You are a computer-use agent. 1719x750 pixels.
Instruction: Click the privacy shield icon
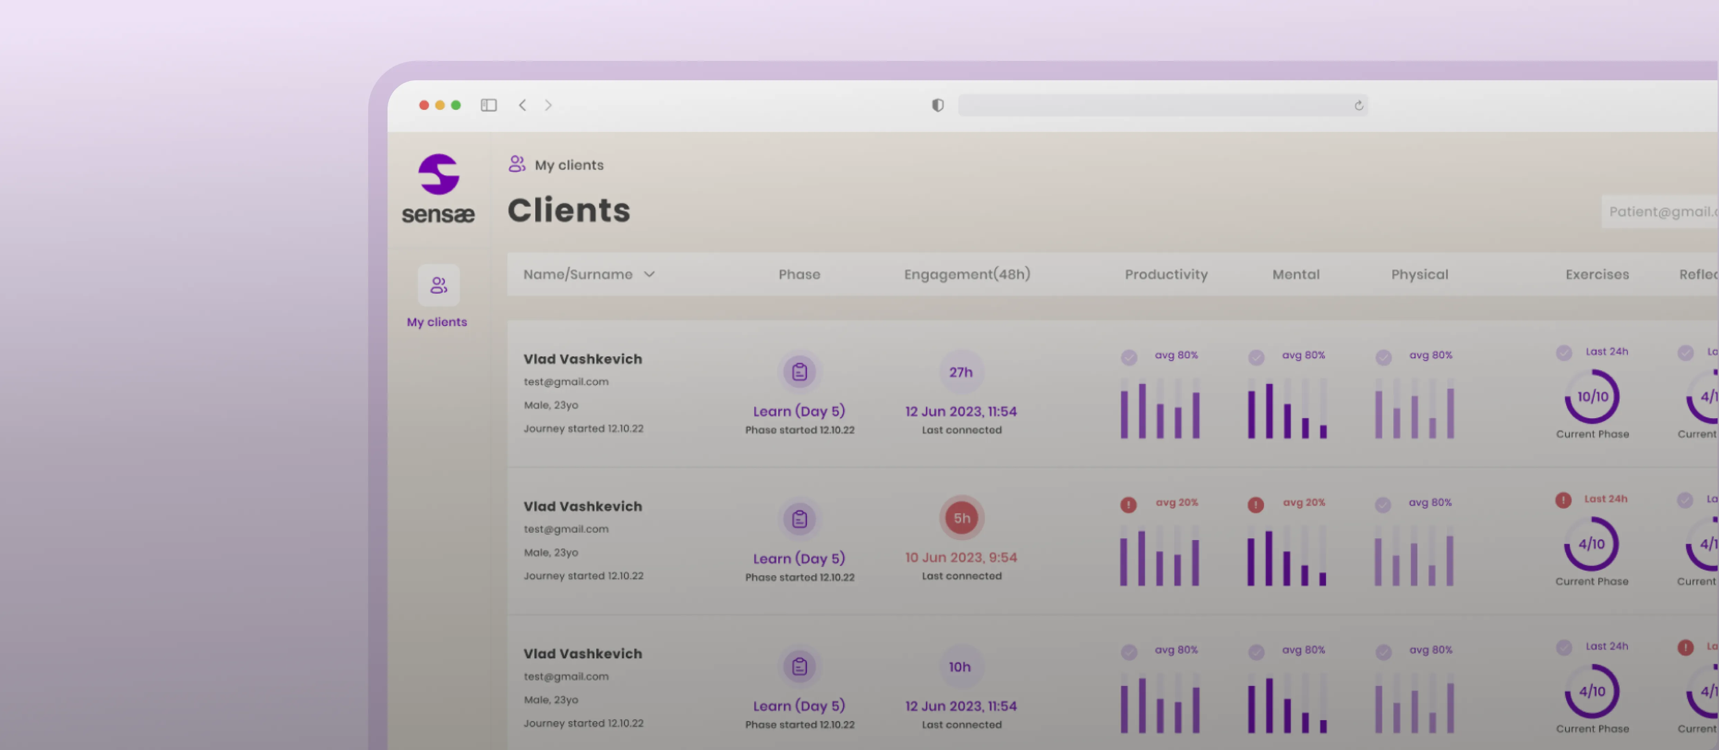(x=938, y=106)
